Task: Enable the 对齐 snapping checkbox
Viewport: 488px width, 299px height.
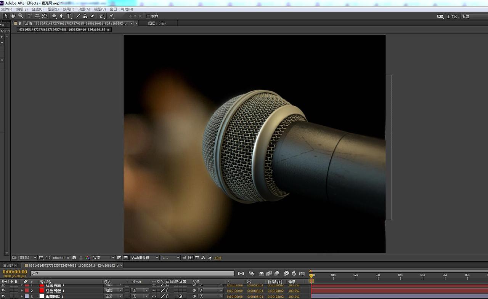Action: click(149, 16)
